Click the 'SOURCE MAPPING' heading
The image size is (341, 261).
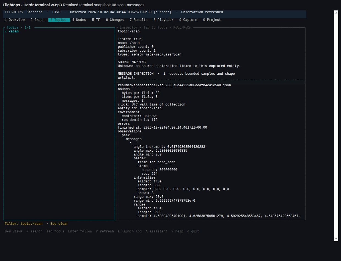coord(132,62)
